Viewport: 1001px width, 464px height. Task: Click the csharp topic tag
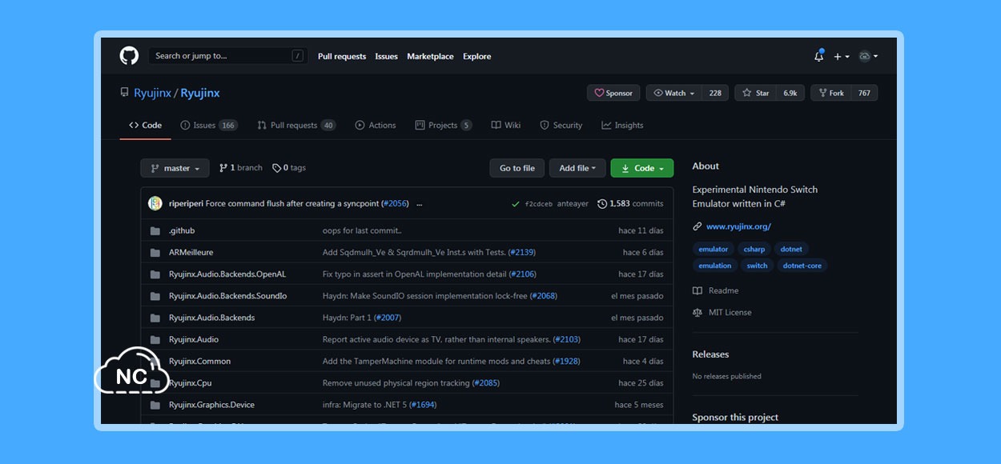[754, 249]
